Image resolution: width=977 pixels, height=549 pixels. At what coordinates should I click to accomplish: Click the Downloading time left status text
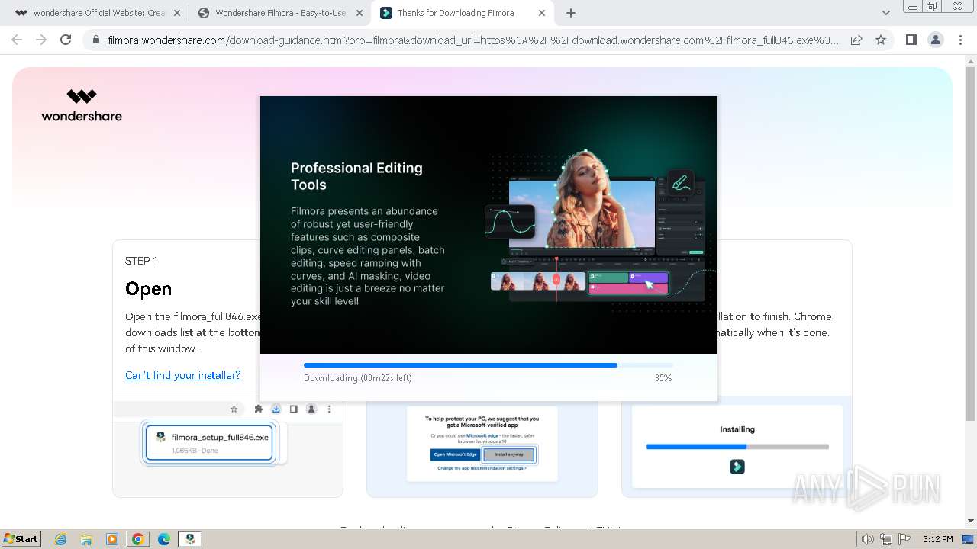[x=357, y=378]
